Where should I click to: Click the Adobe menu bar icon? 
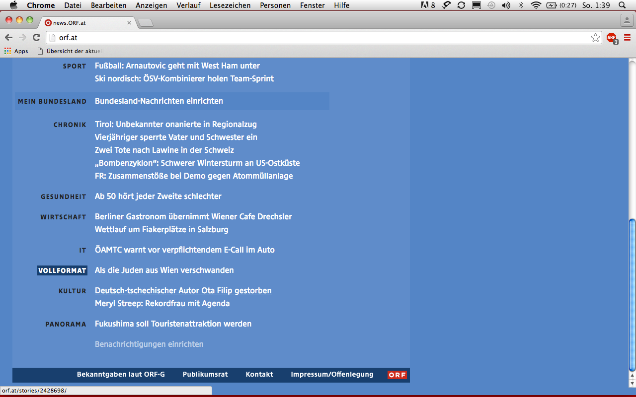click(x=428, y=5)
